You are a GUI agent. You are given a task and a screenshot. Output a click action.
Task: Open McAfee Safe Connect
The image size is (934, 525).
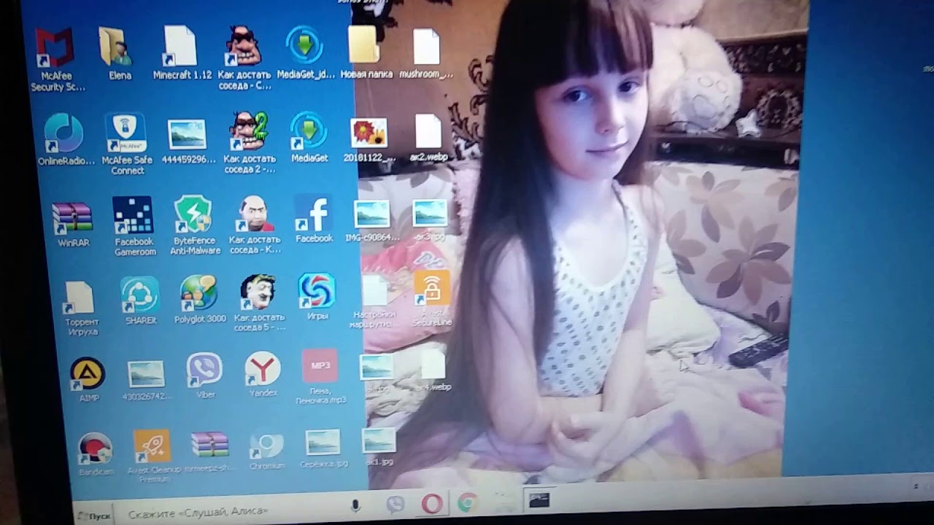point(126,133)
